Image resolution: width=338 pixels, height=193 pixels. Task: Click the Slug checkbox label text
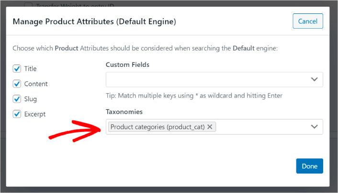tap(31, 99)
